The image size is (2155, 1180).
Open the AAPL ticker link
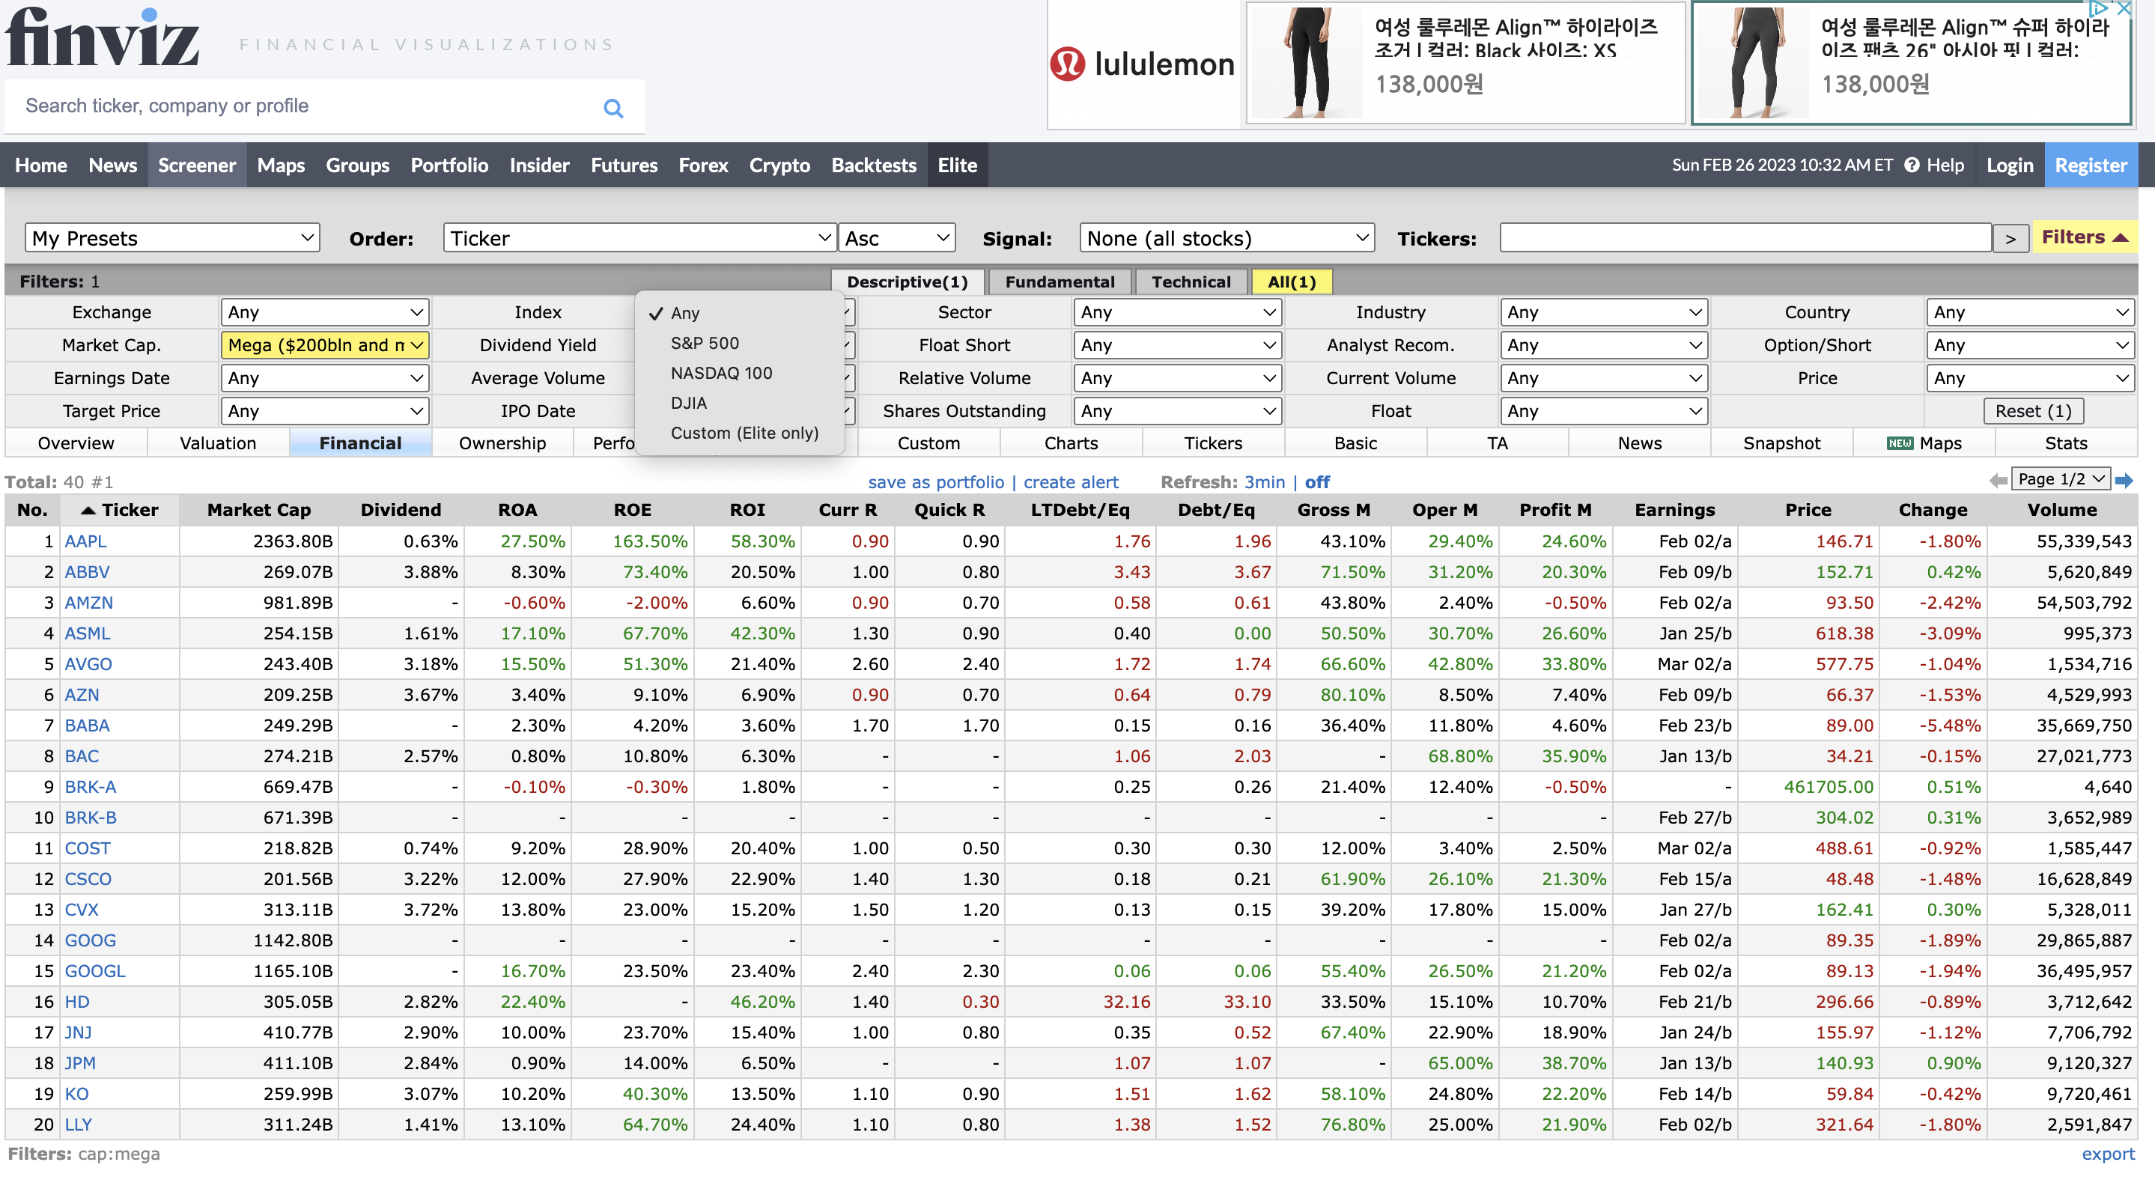85,541
